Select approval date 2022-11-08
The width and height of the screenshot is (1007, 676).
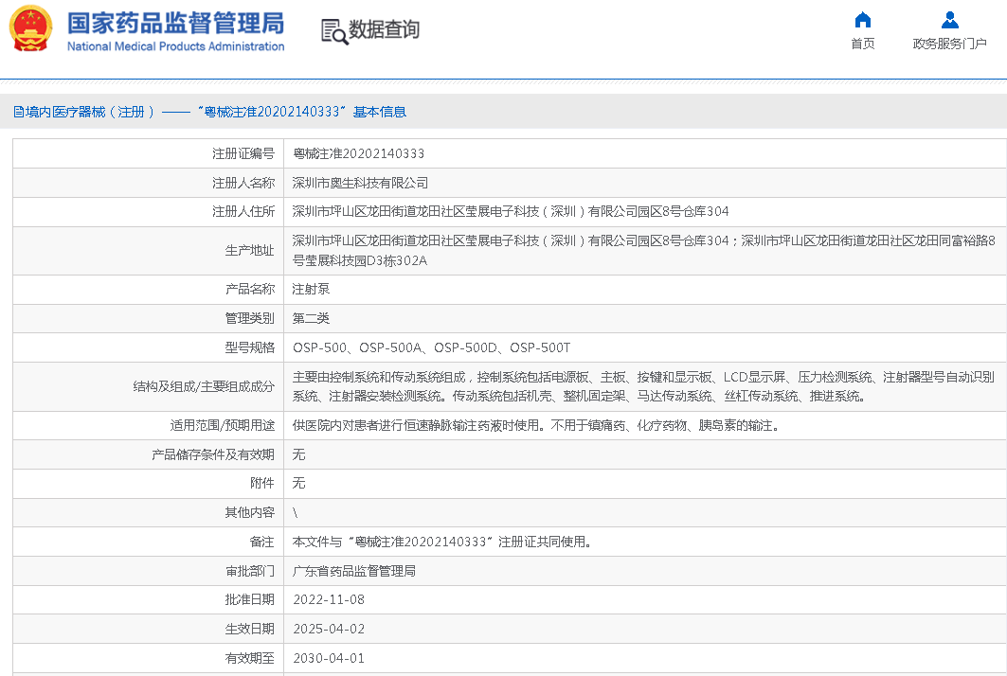(x=329, y=599)
